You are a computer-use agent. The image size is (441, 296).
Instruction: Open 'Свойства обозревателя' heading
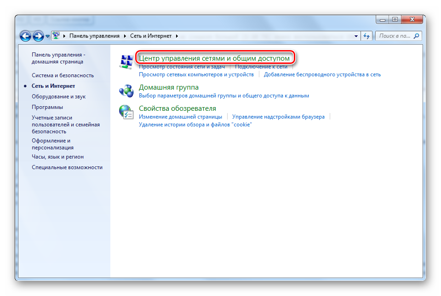click(178, 108)
